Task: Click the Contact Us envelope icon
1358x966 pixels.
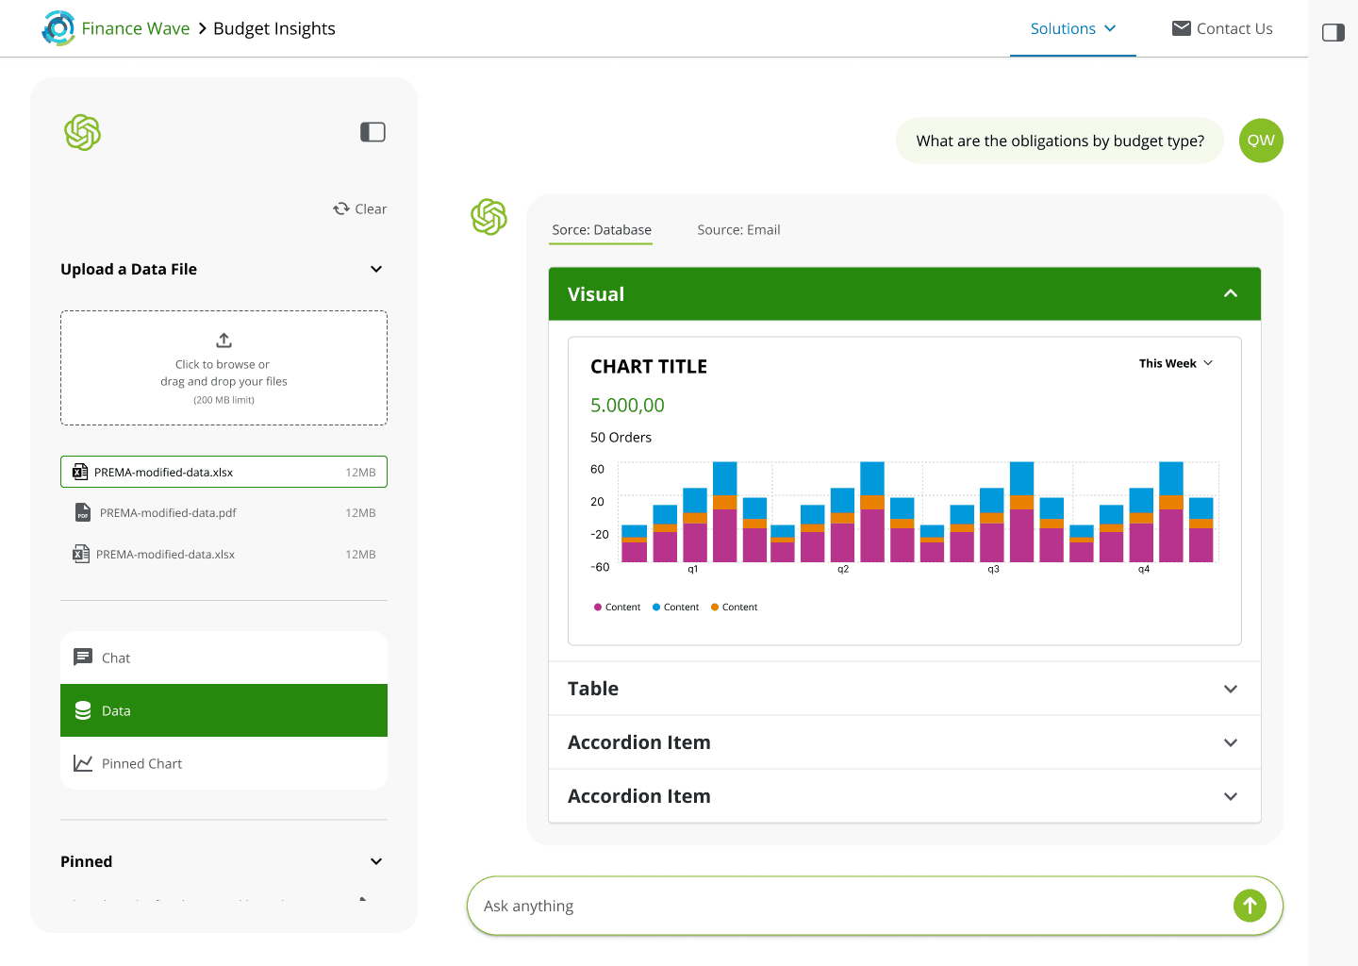Action: coord(1182,28)
